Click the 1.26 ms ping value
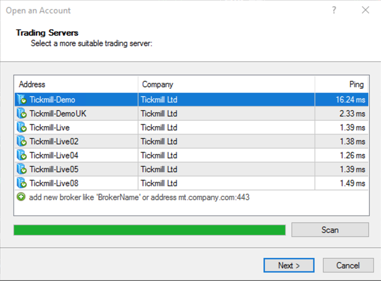Image resolution: width=381 pixels, height=281 pixels. click(x=352, y=156)
